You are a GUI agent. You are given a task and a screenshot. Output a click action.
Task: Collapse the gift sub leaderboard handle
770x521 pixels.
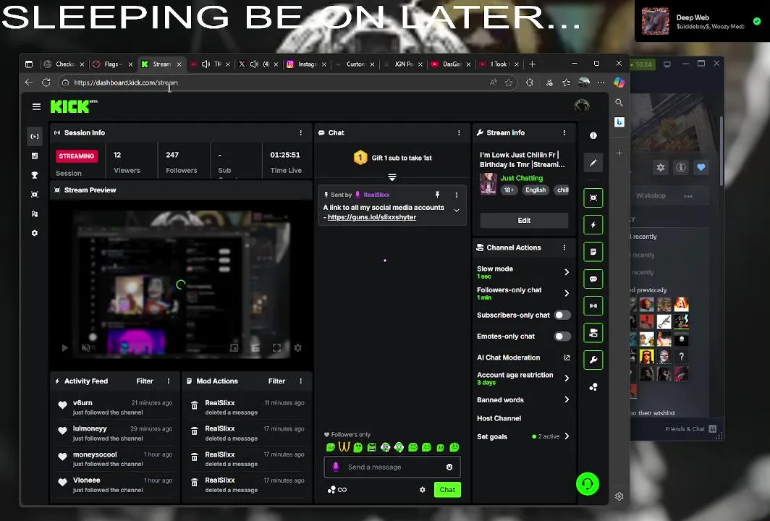pyautogui.click(x=392, y=177)
